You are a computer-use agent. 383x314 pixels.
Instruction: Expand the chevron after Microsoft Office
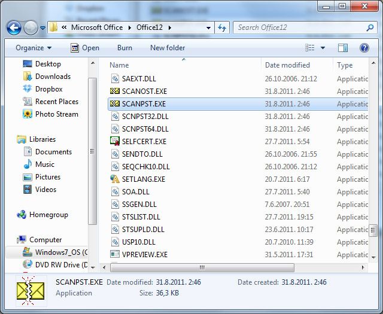pos(130,28)
